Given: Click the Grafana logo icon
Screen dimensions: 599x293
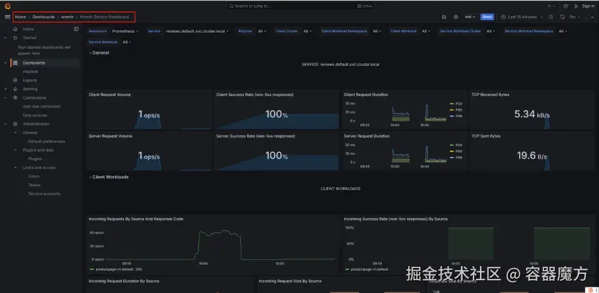Looking at the screenshot, I should pyautogui.click(x=7, y=6).
